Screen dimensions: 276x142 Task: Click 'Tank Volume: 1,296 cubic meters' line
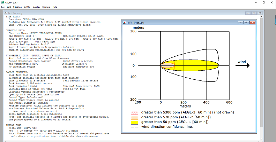click(x=30, y=84)
